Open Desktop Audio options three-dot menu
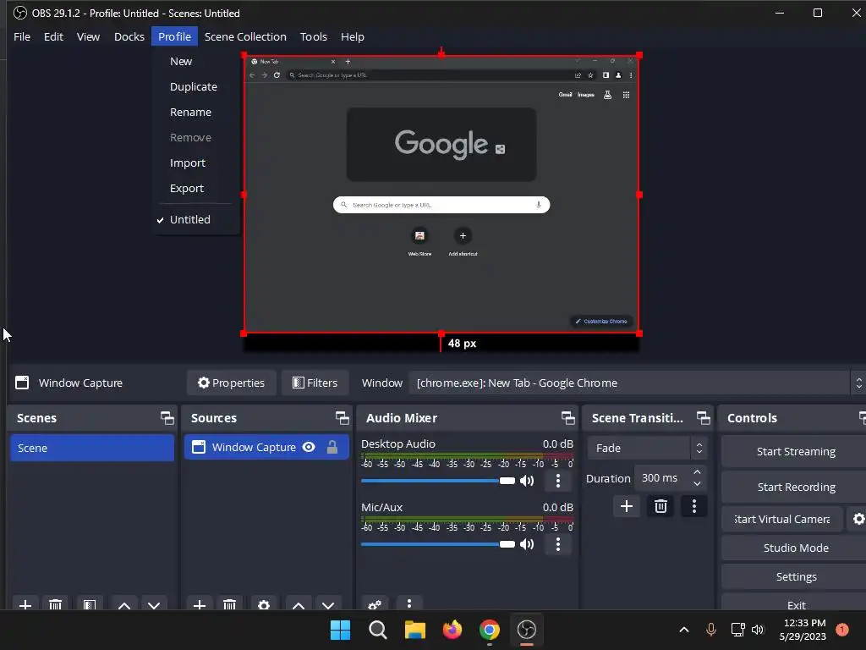Screen dimensions: 866x650 click(558, 481)
